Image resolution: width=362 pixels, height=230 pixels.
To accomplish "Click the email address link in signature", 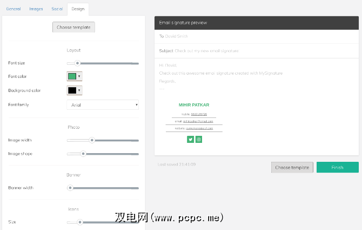I will pos(198,121).
